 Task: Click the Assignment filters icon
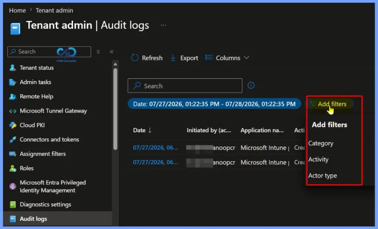click(13, 154)
